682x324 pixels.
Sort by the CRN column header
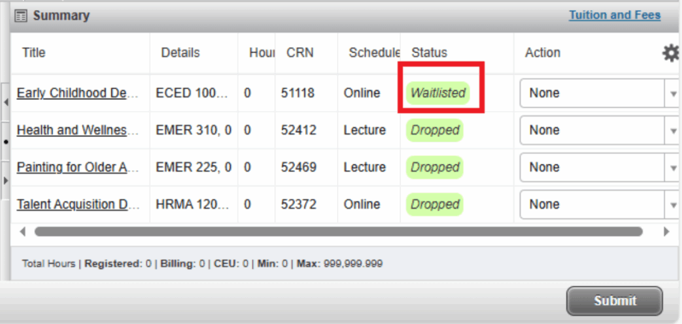pyautogui.click(x=300, y=53)
